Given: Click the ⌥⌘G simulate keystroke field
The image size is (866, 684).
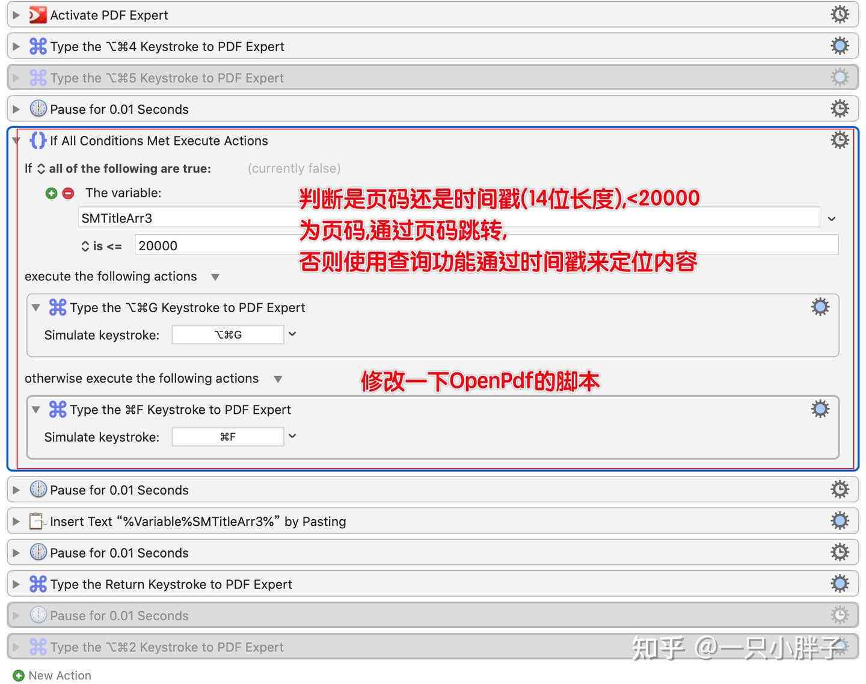Looking at the screenshot, I should click(228, 334).
